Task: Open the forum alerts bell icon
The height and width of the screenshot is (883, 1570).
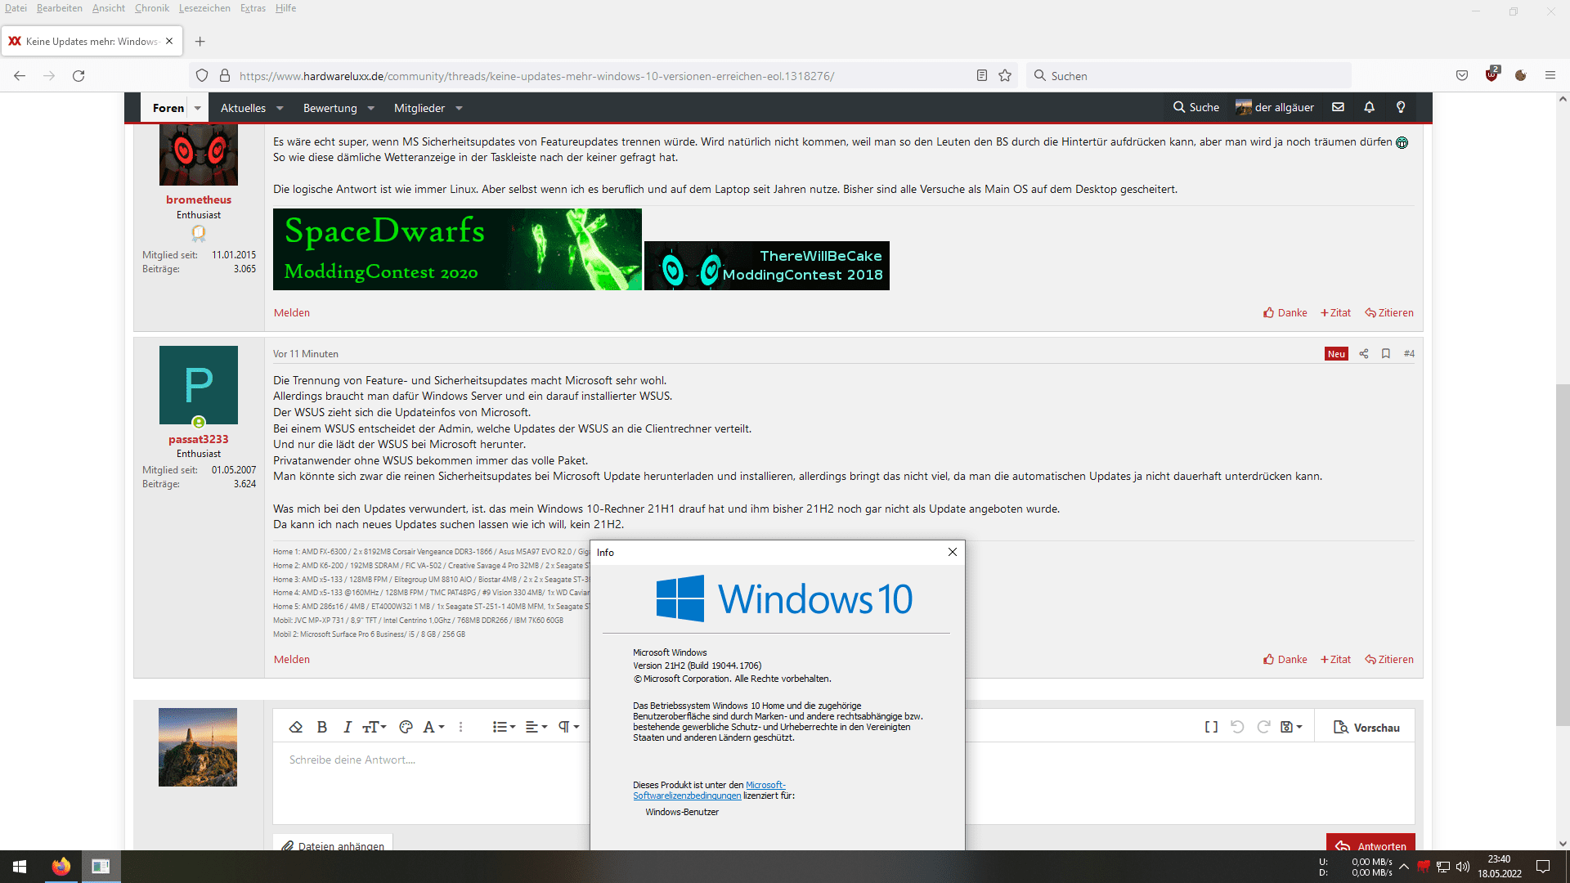Action: click(x=1369, y=107)
